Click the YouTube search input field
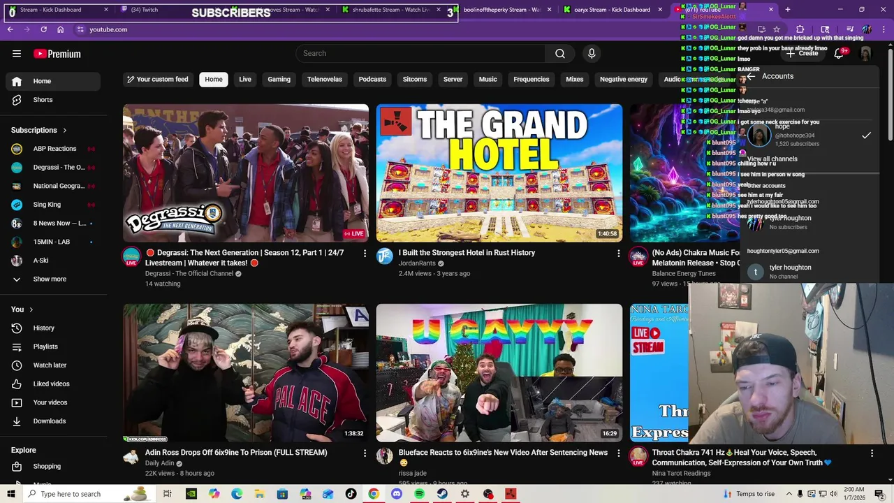 tap(421, 53)
